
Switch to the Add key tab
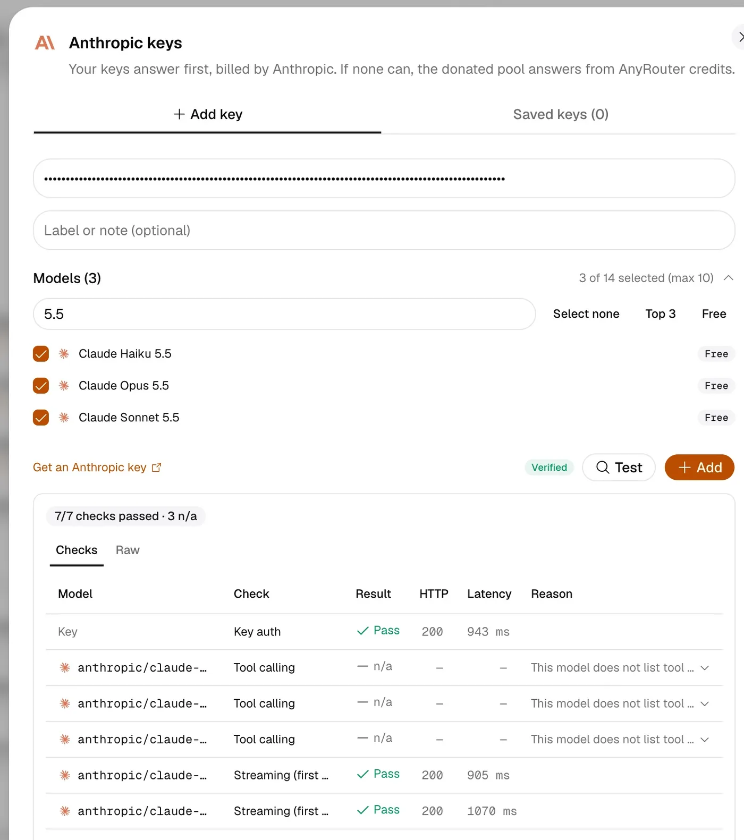[207, 115]
